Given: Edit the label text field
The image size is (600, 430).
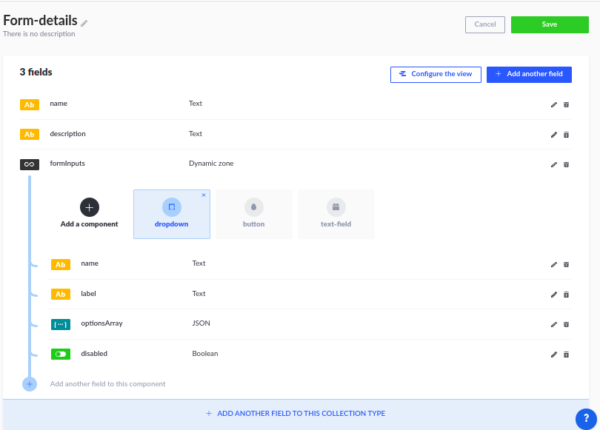Looking at the screenshot, I should click(553, 295).
